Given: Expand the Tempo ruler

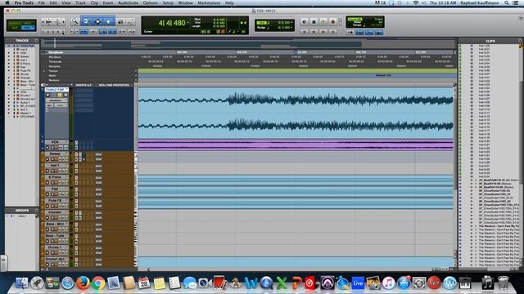Looking at the screenshot, I should tap(43, 71).
